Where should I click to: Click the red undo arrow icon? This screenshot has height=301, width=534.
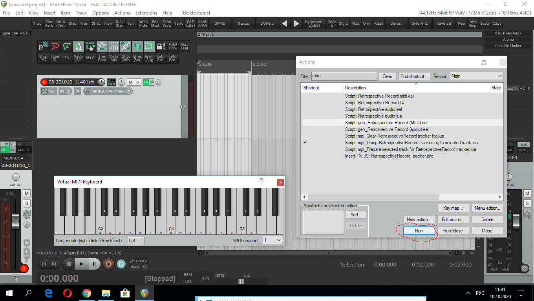coord(55,47)
